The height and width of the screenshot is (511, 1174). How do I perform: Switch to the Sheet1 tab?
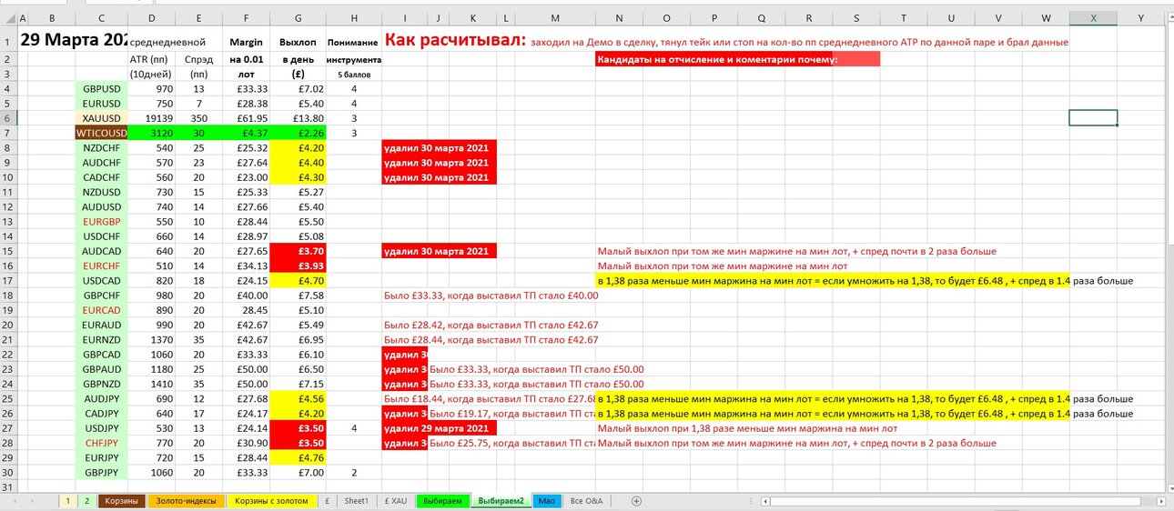pyautogui.click(x=357, y=501)
